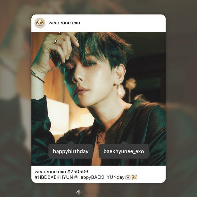This screenshot has width=197, height=197.
Task: Click the birthday cake emoji
Action: coord(128,177)
